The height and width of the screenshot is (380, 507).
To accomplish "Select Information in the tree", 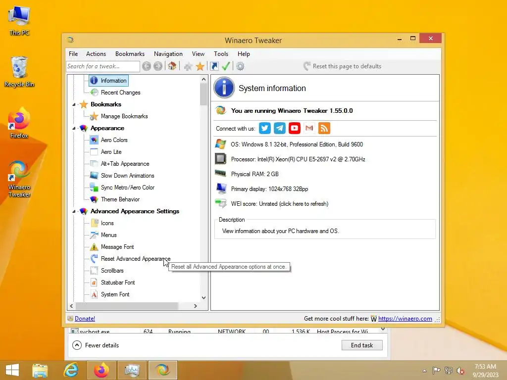I will (x=113, y=81).
